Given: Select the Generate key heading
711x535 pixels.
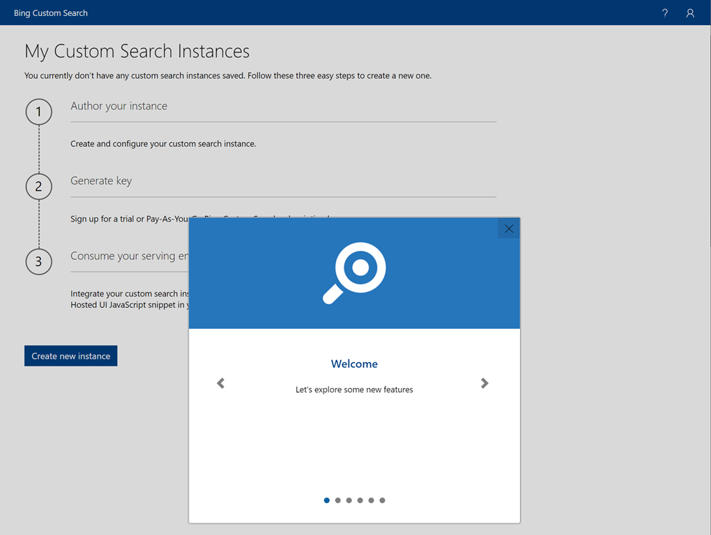Looking at the screenshot, I should pyautogui.click(x=101, y=180).
